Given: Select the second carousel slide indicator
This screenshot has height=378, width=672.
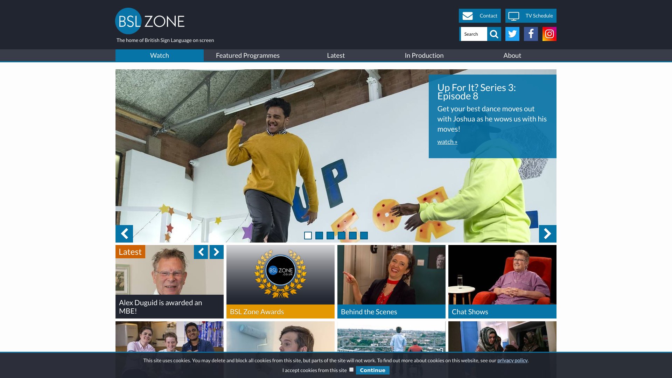Looking at the screenshot, I should point(319,236).
